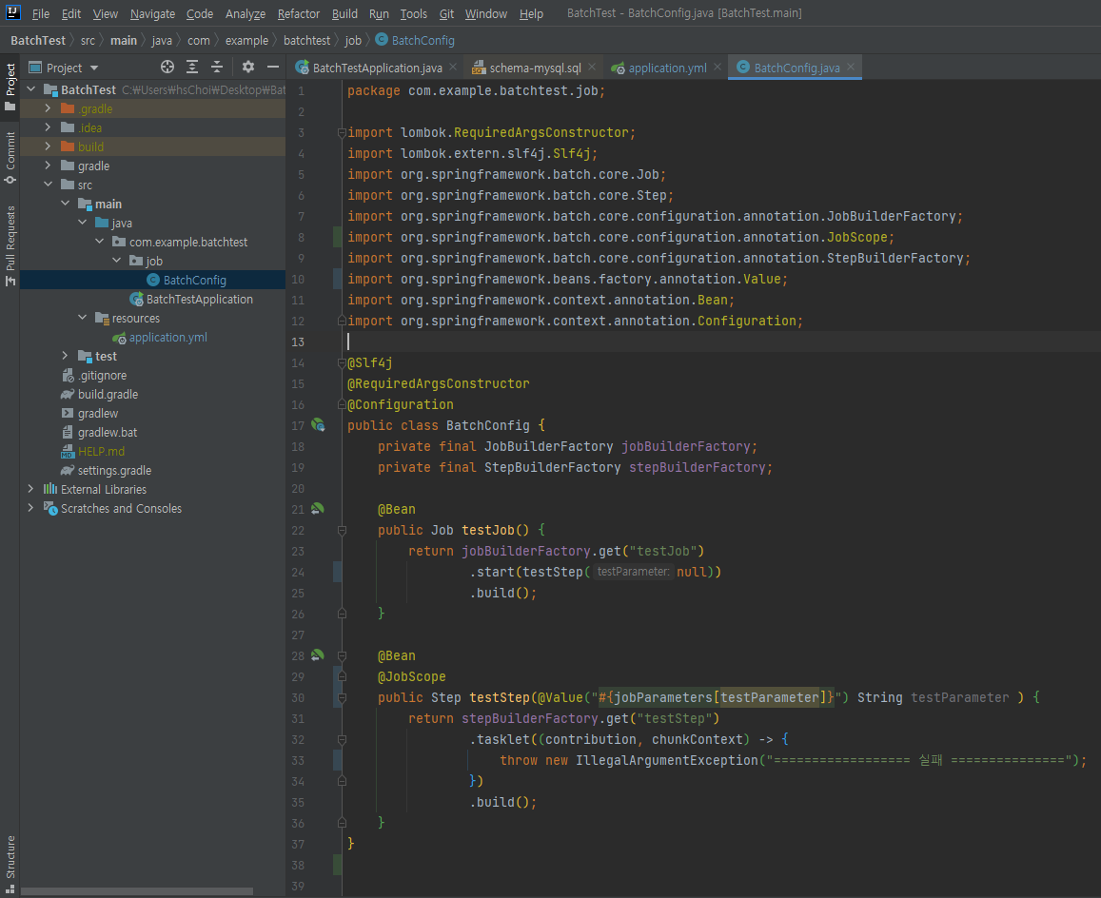
Task: Expand the test folder in the tree
Action: (65, 356)
